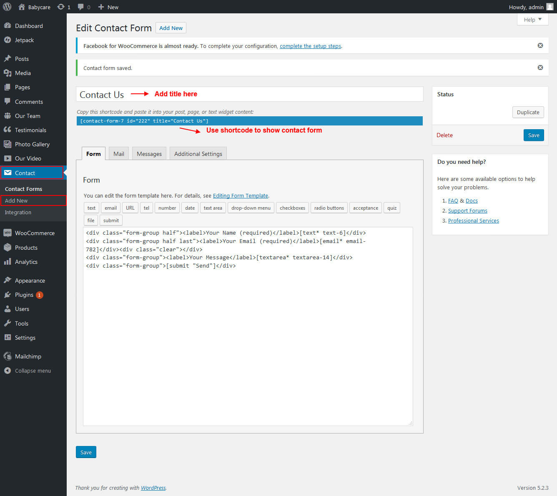
Task: Click the plus New icon in admin bar
Action: pyautogui.click(x=101, y=7)
